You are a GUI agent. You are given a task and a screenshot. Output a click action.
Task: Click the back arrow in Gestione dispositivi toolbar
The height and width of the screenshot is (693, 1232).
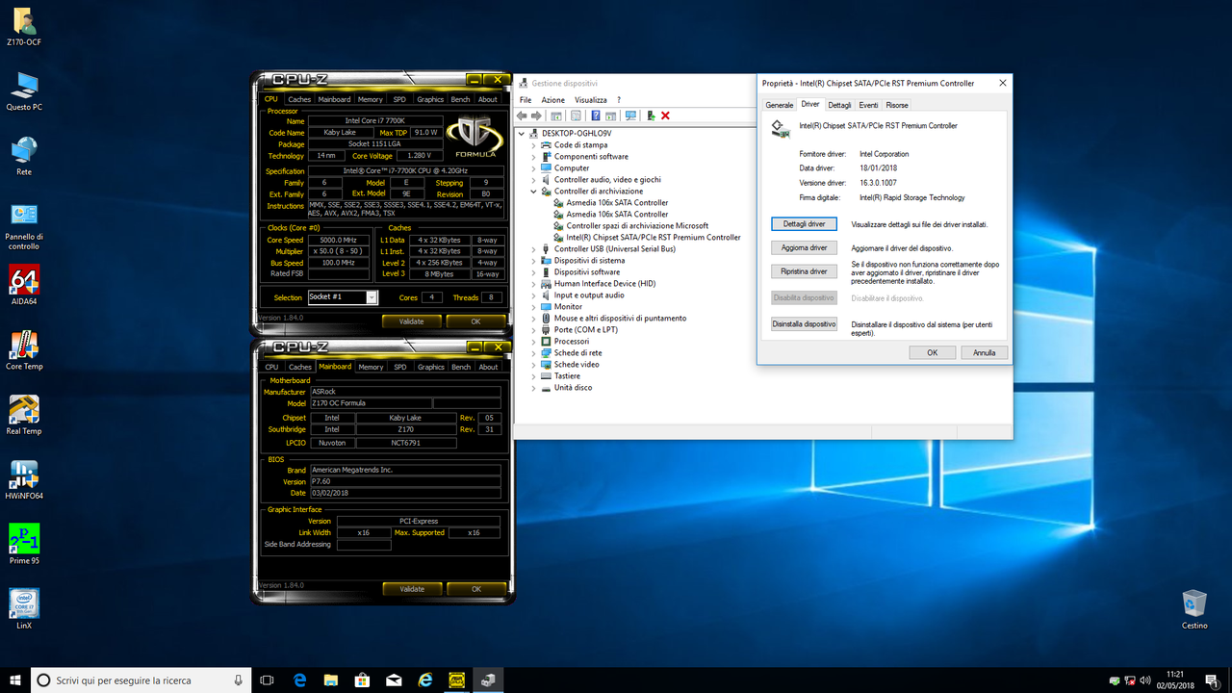click(x=523, y=115)
